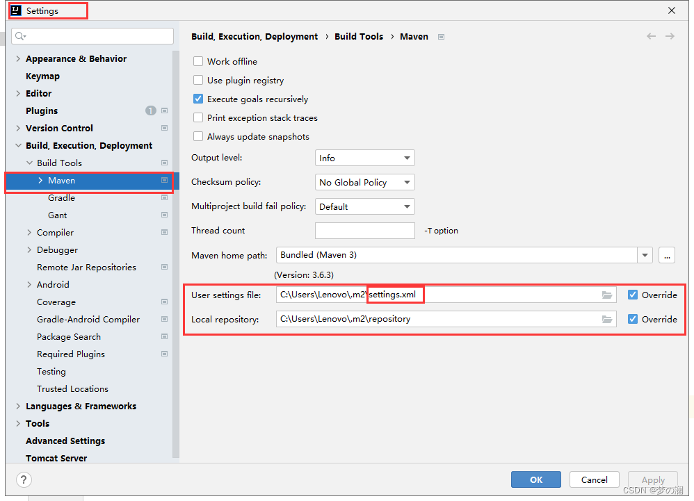Expand Appearance & Behavior section

point(18,59)
